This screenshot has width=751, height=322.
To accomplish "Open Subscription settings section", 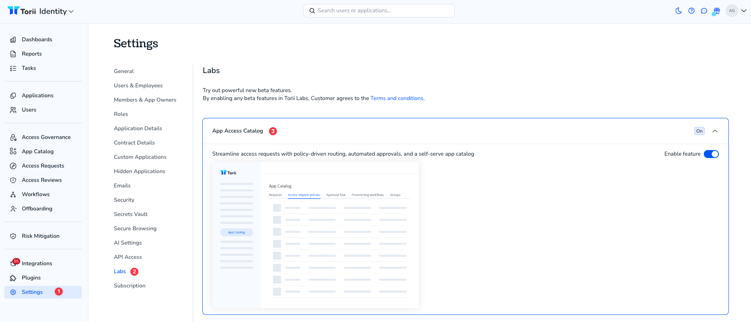I will [x=130, y=285].
